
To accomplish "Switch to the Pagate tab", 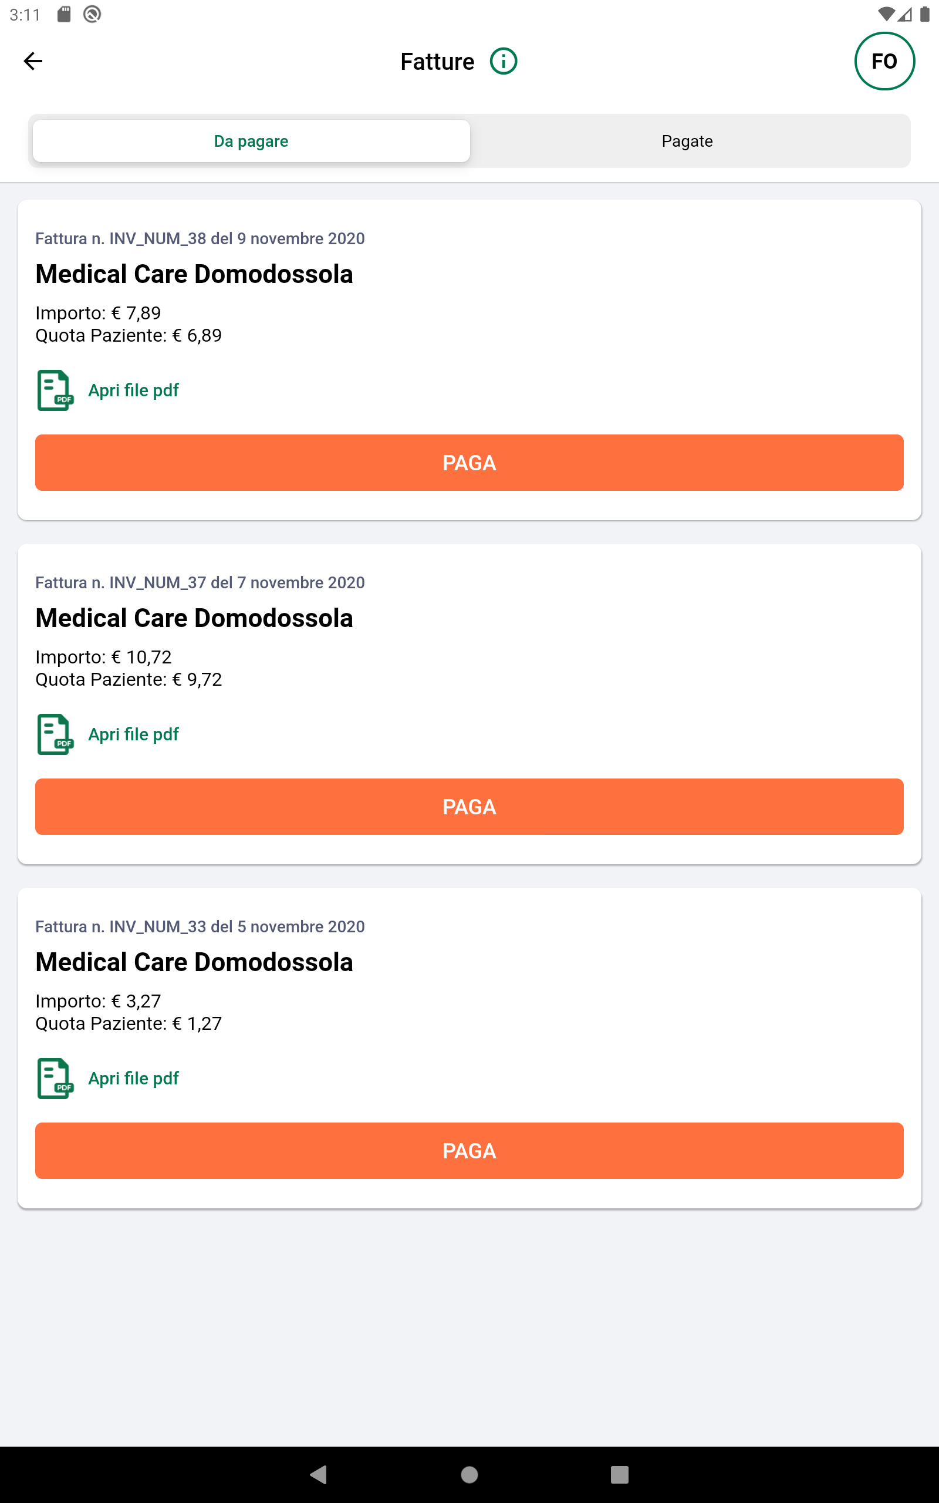I will coord(687,141).
